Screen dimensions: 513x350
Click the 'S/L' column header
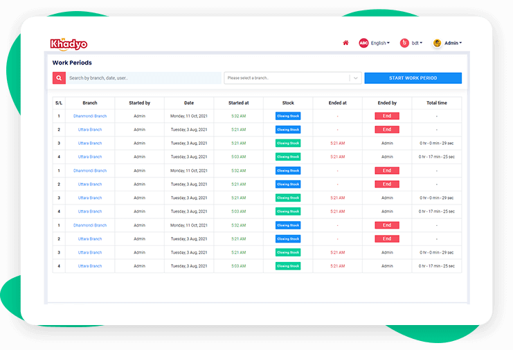[59, 103]
